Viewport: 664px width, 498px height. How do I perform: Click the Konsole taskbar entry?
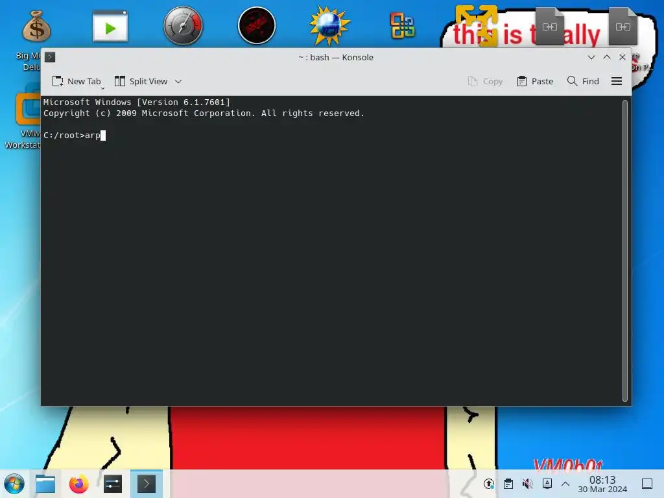(x=146, y=484)
